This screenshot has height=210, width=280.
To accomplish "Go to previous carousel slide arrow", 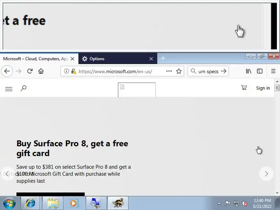I will [x=7, y=174].
